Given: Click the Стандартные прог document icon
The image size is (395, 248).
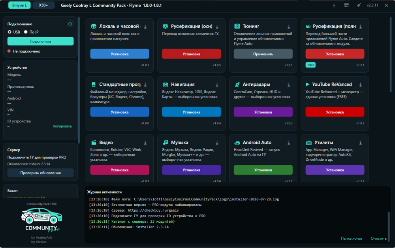Looking at the screenshot, I should (94, 85).
